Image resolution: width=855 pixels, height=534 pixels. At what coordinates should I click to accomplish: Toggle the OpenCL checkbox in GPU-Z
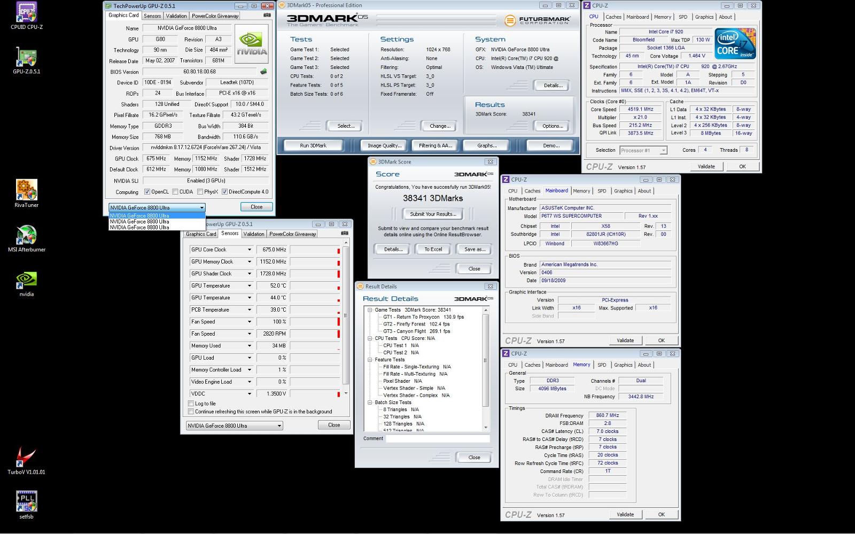[x=147, y=192]
